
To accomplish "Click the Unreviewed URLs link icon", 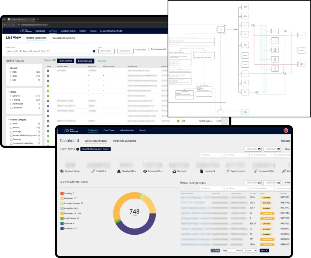I will tap(255, 171).
